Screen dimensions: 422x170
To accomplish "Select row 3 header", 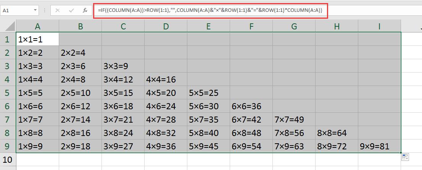I will point(8,66).
